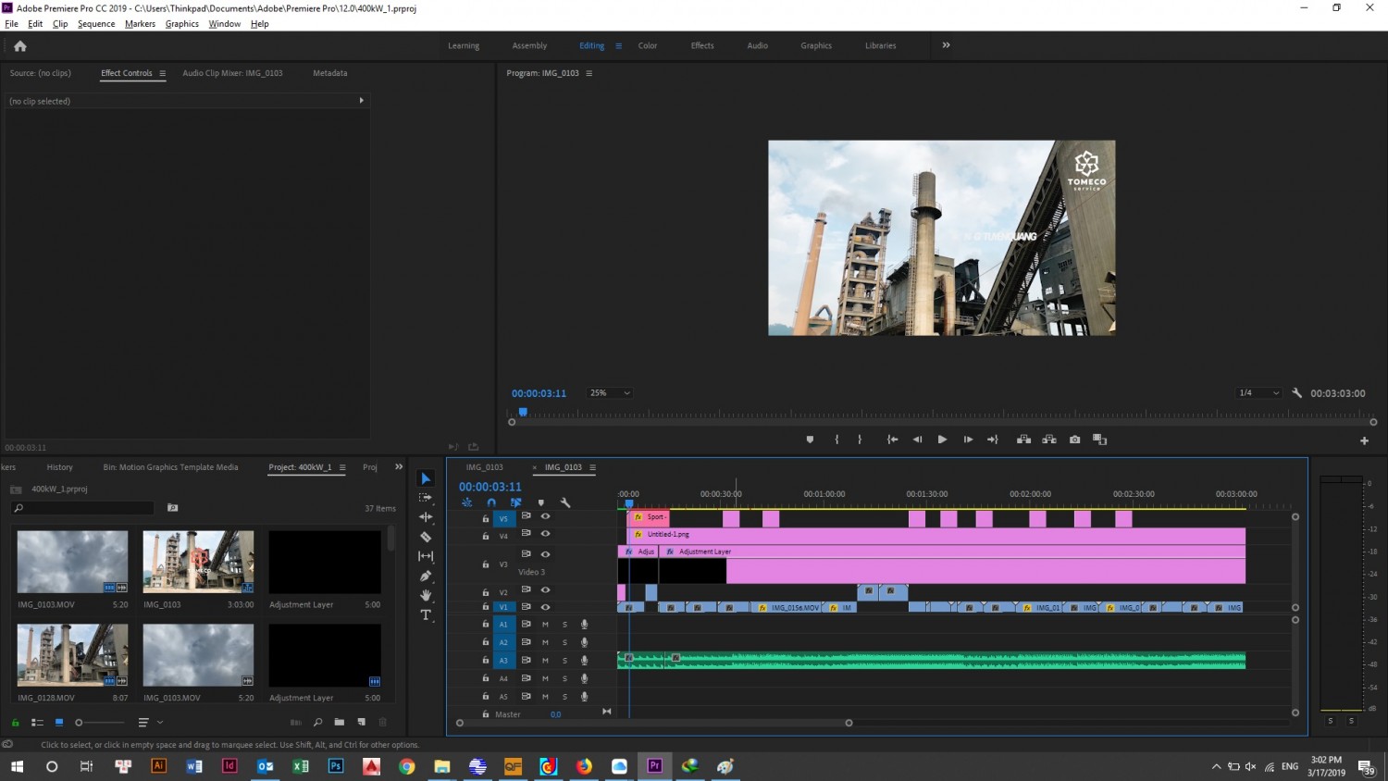
Task: Select the Slip tool
Action: (426, 556)
